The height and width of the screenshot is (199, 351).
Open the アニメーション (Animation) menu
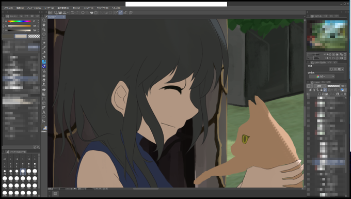point(34,8)
